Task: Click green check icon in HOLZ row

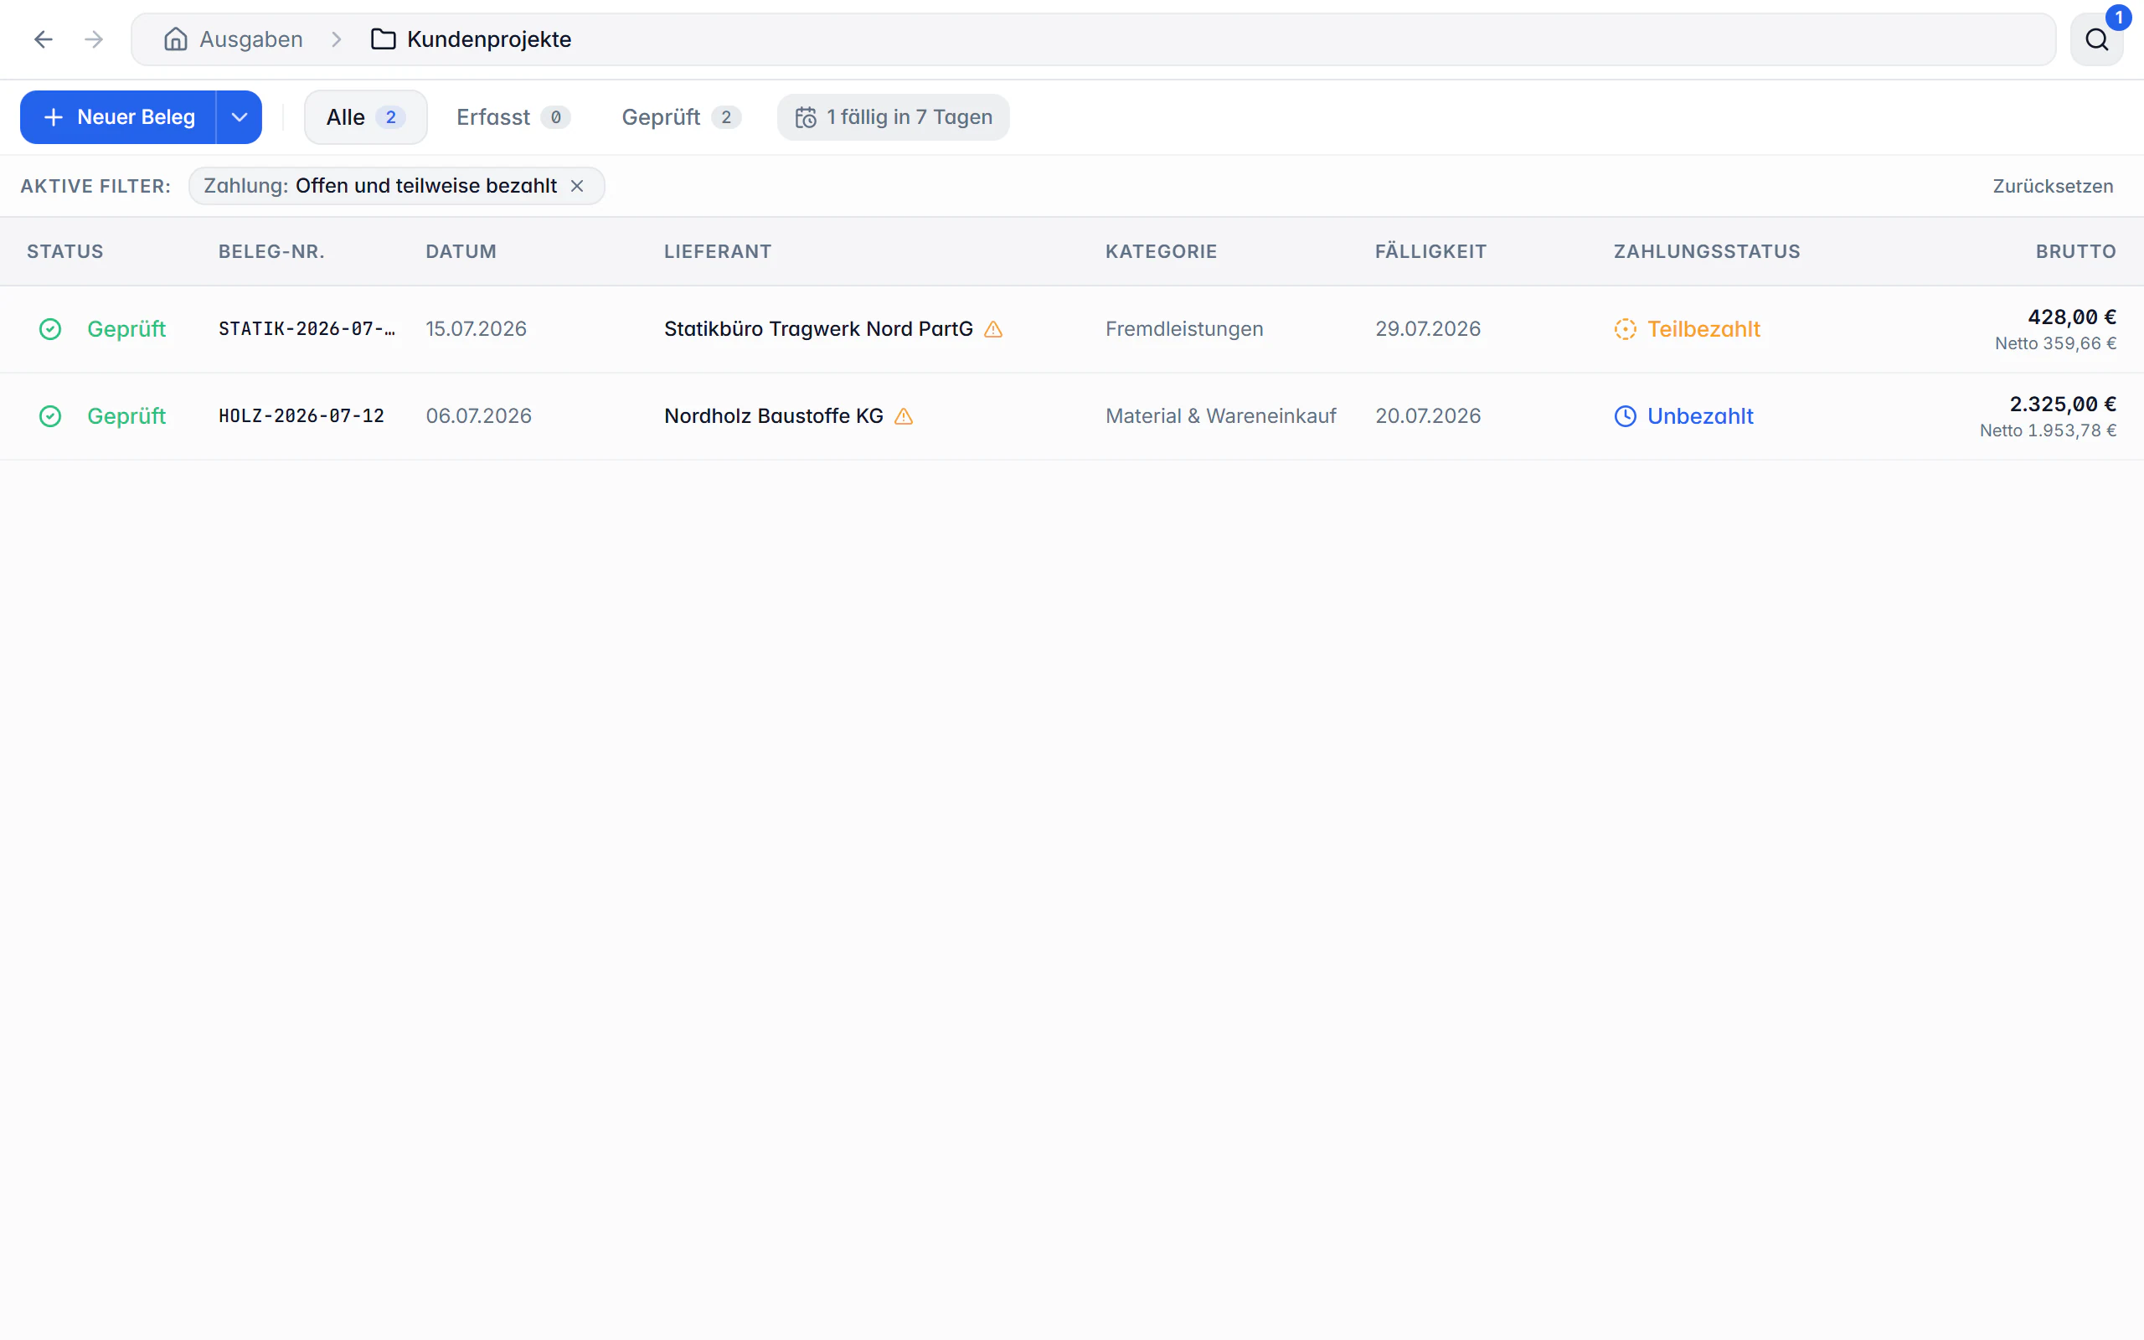Action: point(50,415)
